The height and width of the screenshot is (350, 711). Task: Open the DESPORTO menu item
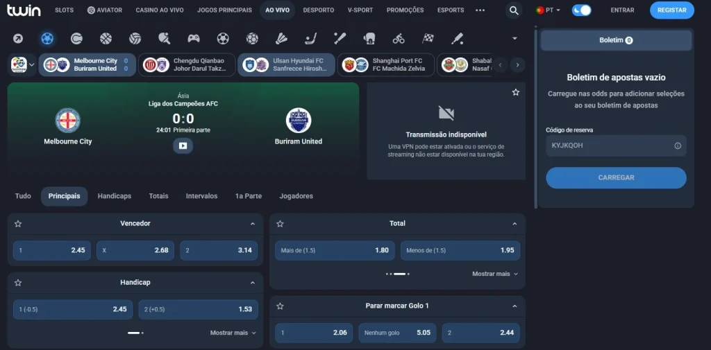319,10
